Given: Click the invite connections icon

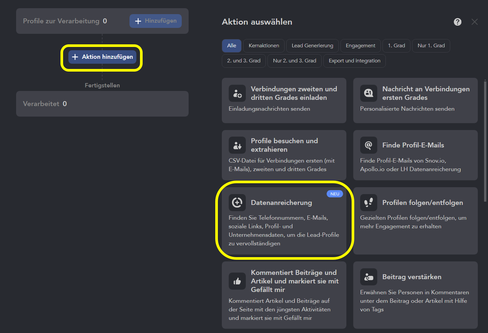Looking at the screenshot, I should [237, 93].
